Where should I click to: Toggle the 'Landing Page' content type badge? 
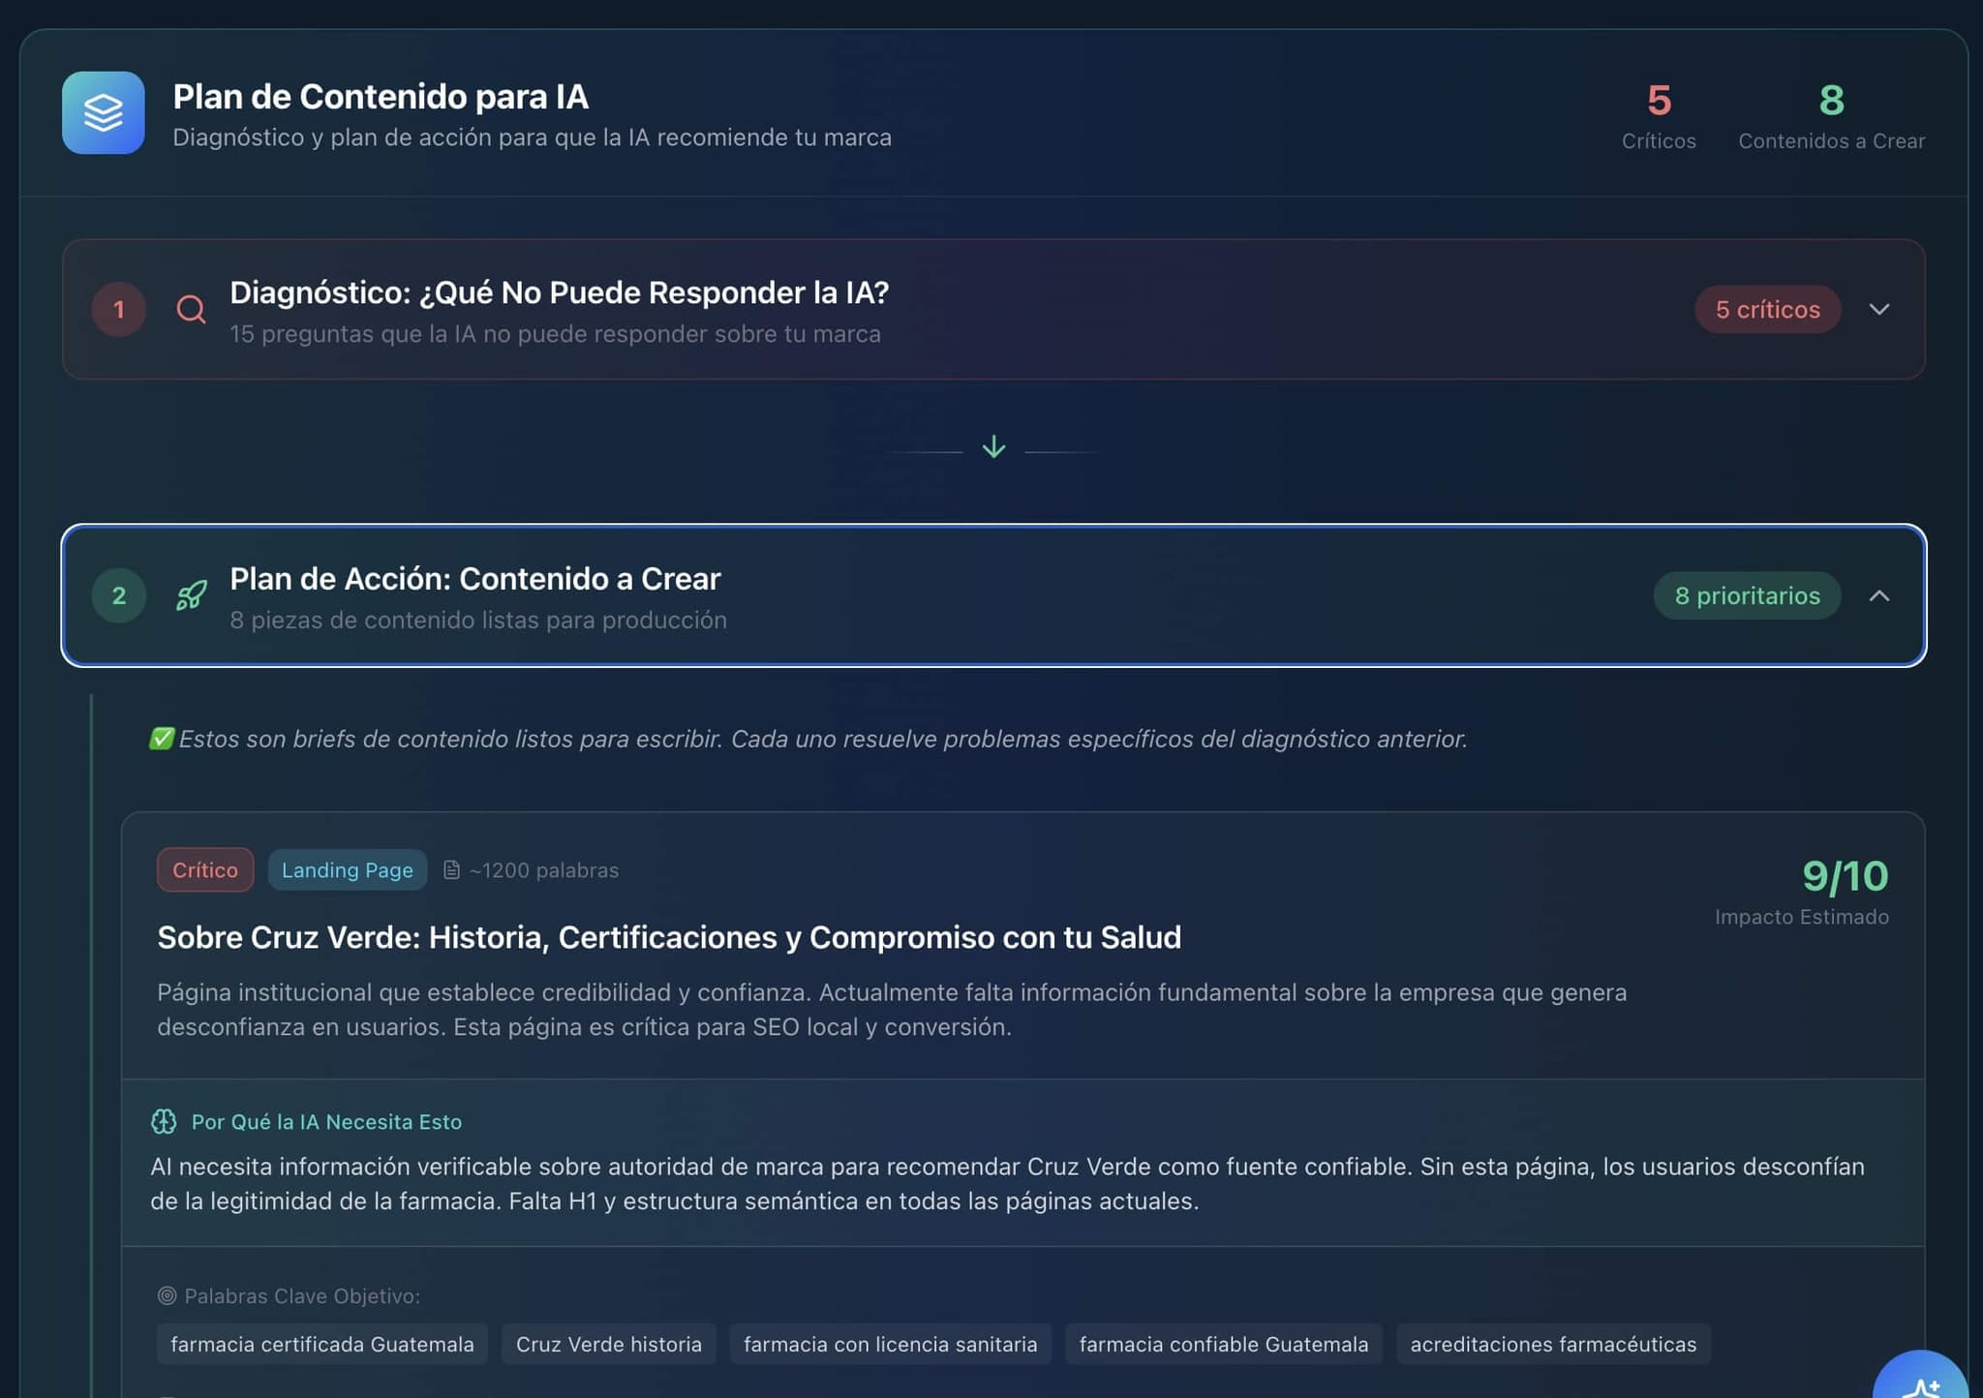point(347,869)
